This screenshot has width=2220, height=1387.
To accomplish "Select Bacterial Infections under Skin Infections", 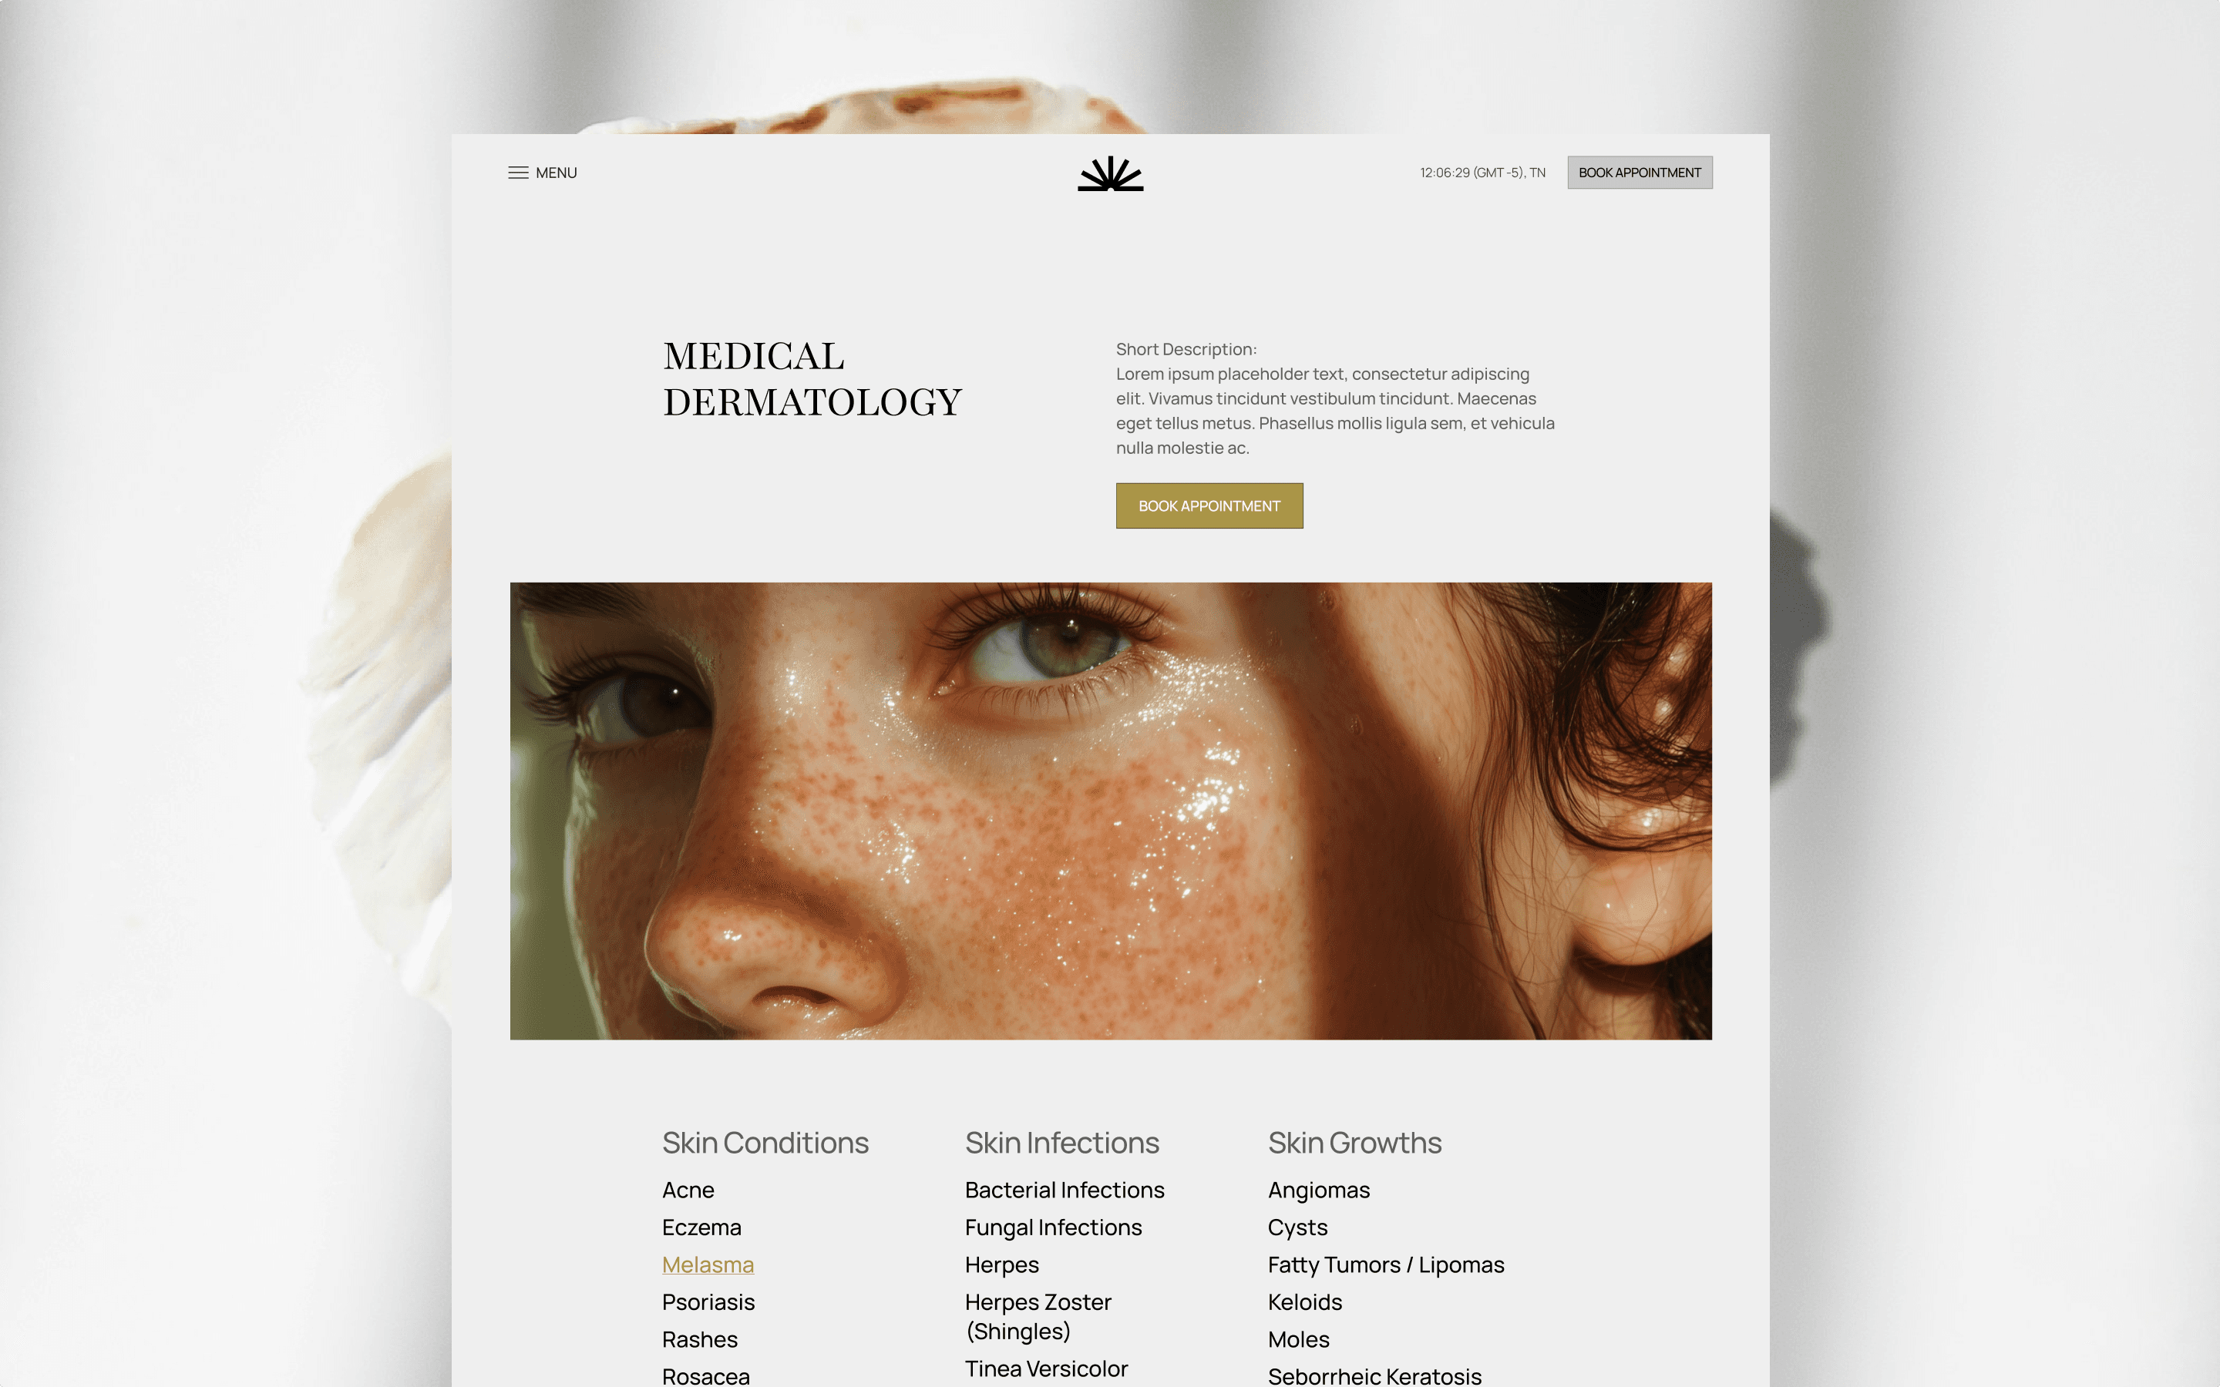I will (1063, 1189).
